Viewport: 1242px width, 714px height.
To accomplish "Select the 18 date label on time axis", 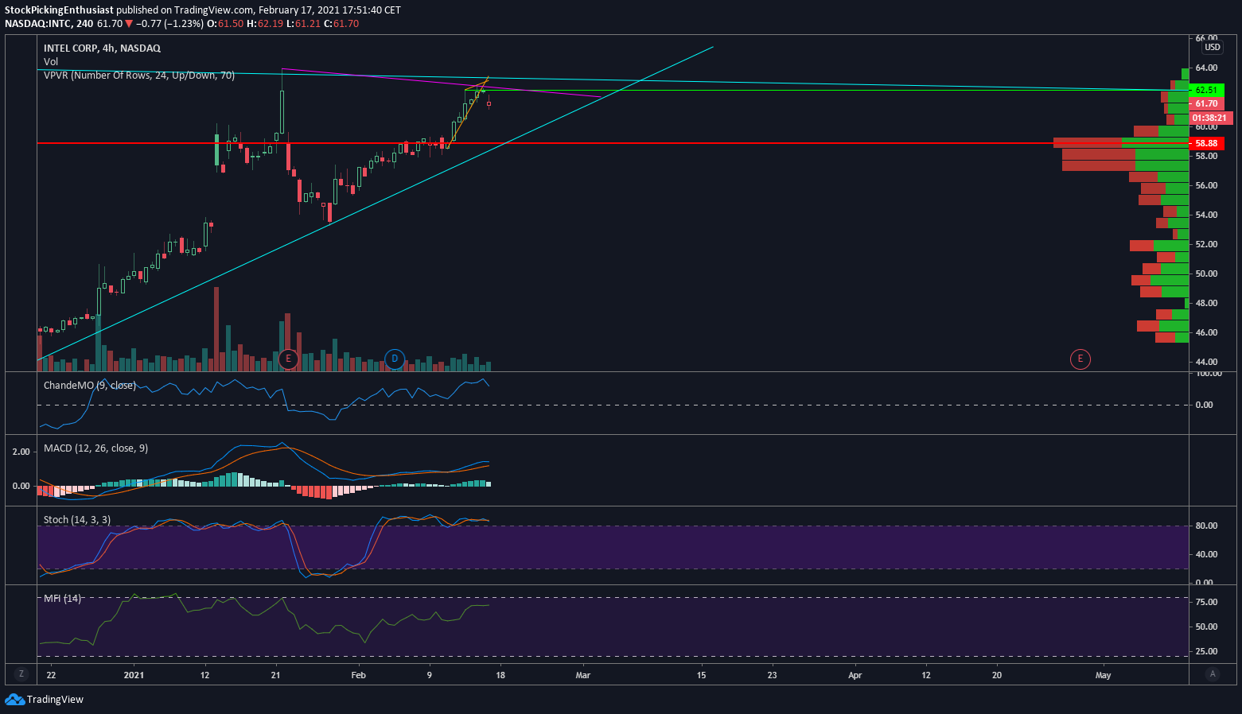I will point(500,676).
